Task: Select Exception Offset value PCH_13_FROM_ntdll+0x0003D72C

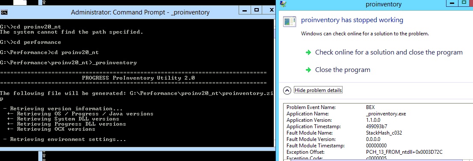Action: tap(404, 152)
